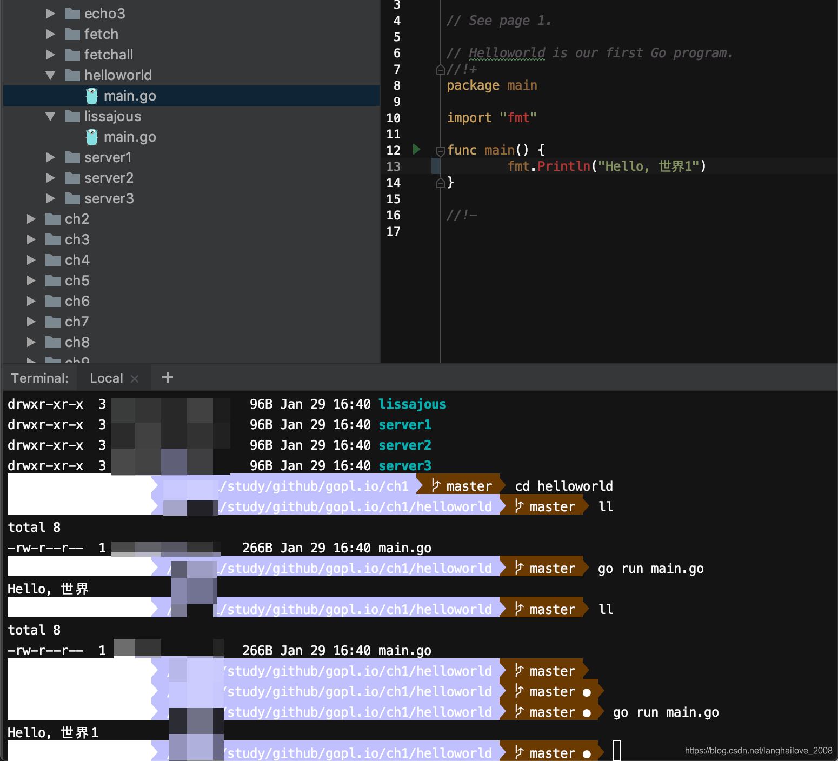
Task: Click server3 directory in terminal listing
Action: pyautogui.click(x=405, y=465)
